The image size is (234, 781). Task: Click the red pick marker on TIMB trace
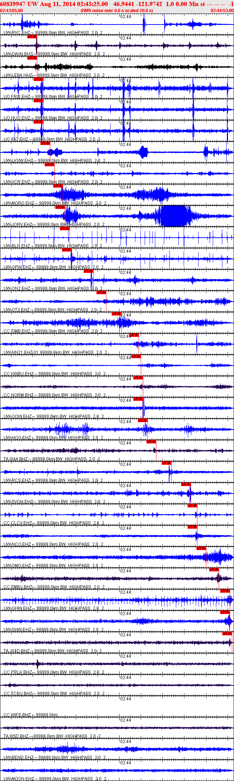[117, 313]
